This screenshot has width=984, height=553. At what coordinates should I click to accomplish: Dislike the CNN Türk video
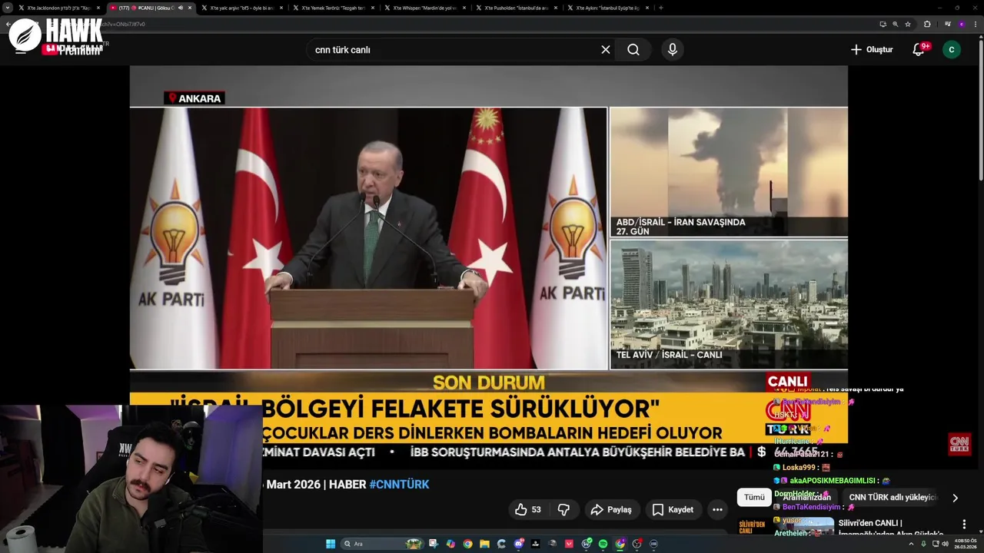[563, 509]
